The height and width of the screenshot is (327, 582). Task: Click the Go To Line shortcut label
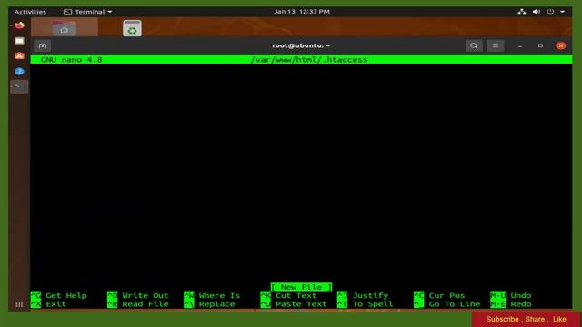(x=455, y=304)
